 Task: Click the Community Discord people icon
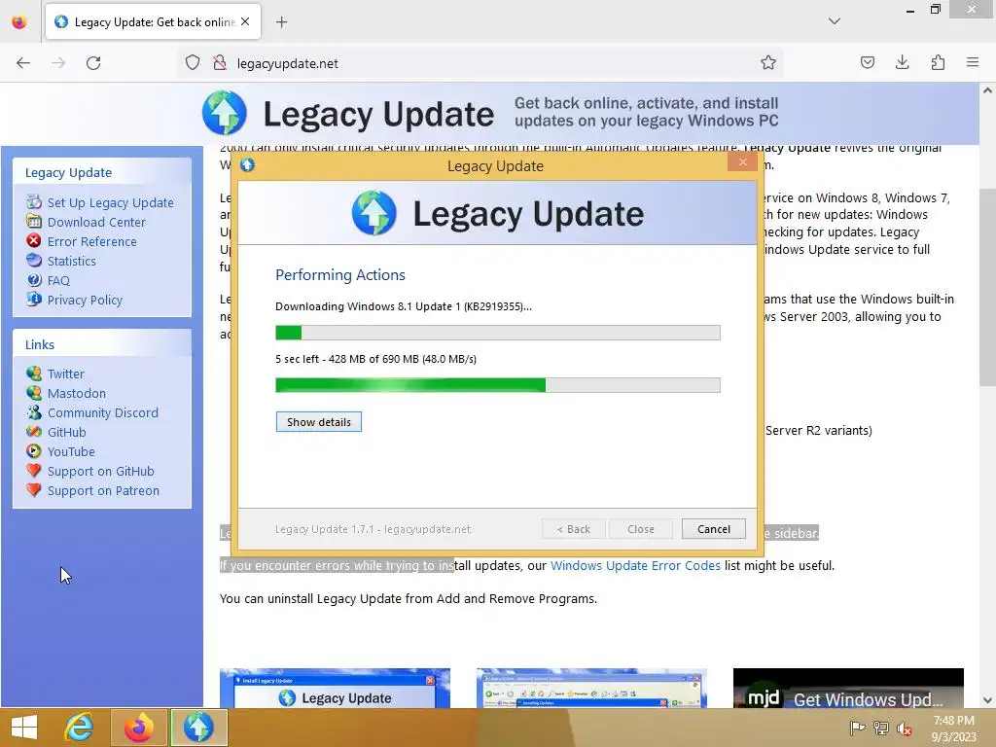pyautogui.click(x=34, y=412)
